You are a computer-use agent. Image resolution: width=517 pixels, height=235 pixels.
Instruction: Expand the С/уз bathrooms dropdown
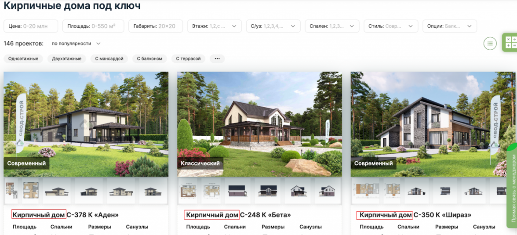point(273,26)
